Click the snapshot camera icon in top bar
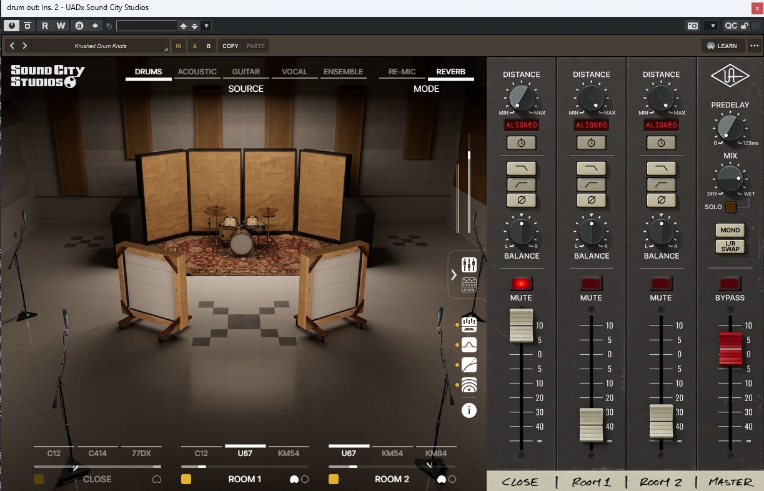Screen dimensions: 764x491 tap(692, 26)
